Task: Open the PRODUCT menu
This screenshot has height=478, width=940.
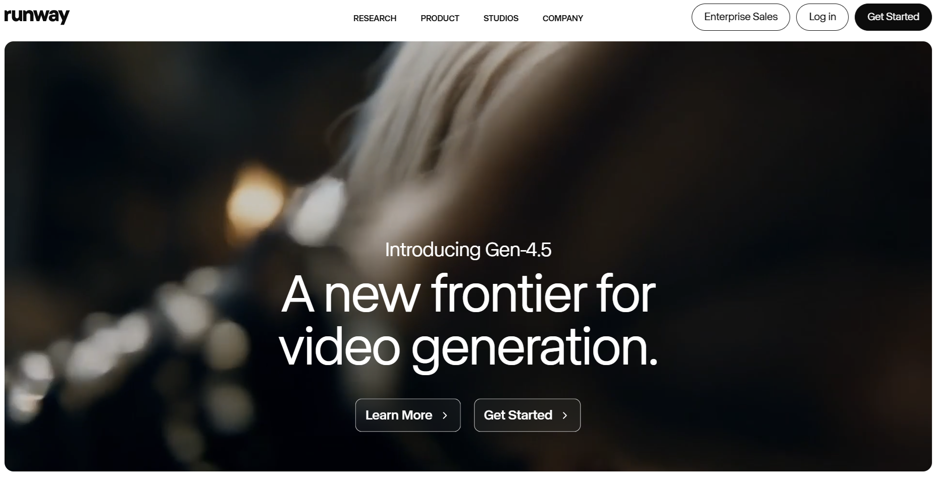Action: (440, 18)
